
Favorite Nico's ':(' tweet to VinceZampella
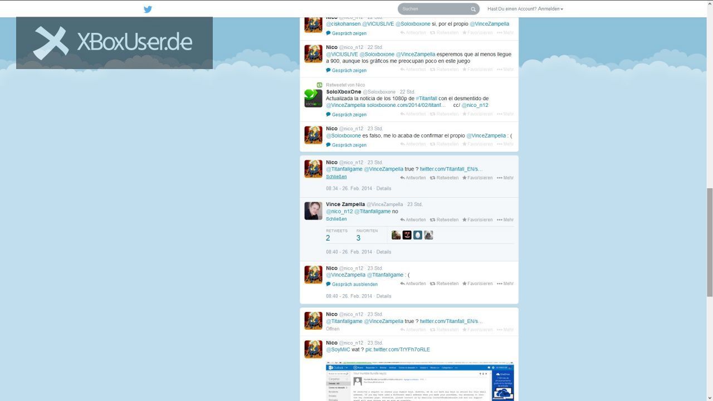click(x=477, y=283)
